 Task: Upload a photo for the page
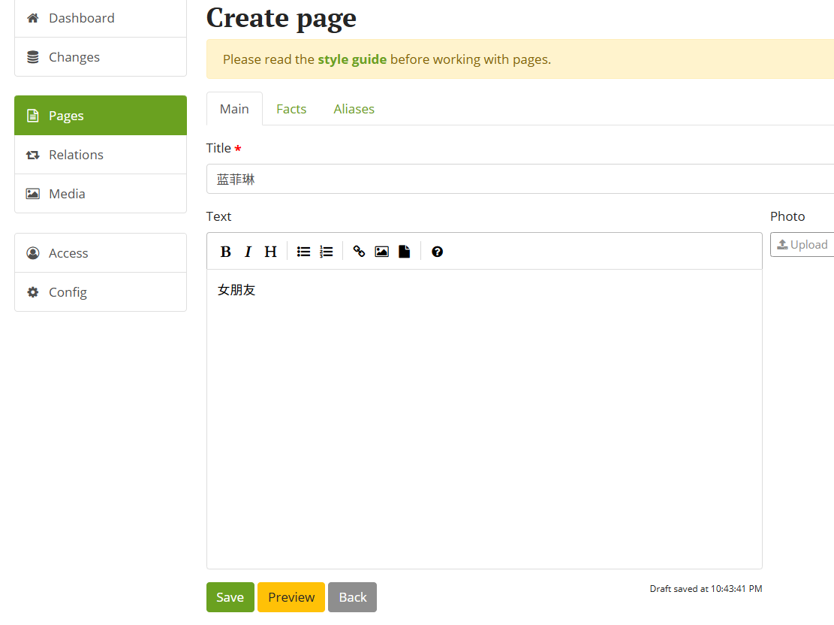point(802,244)
